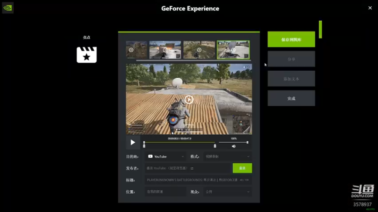Click the green Save to Gallery button
378x212 pixels.
click(x=291, y=40)
